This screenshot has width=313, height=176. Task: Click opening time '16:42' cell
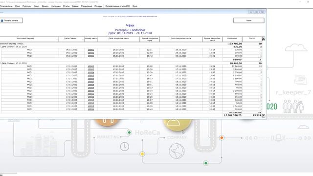[x=150, y=56]
